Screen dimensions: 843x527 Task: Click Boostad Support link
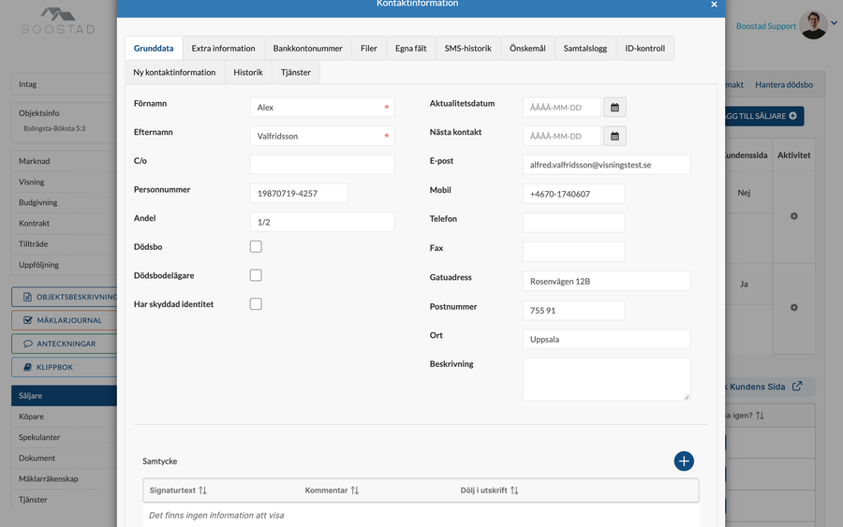click(765, 26)
